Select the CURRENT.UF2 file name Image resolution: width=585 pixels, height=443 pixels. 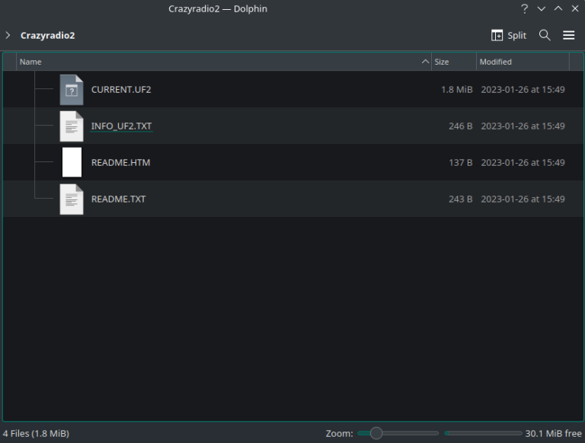(121, 90)
